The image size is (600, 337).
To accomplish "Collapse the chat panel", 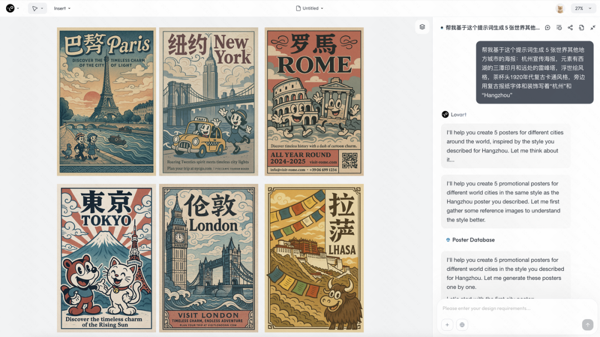I will click(593, 28).
